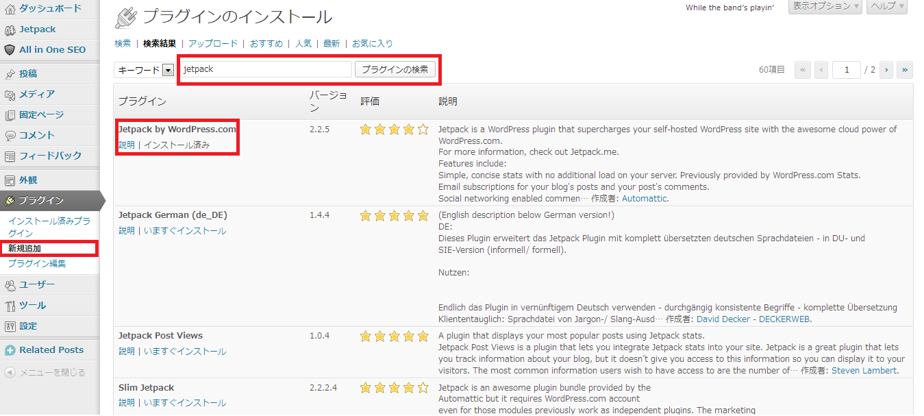Click the collapse menu arrow icon
The height and width of the screenshot is (416, 924).
[x=10, y=373]
